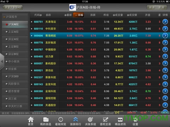Viewport: 170px width, 127px height.
Task: Expand row triangle for 600143
Action: point(32,84)
